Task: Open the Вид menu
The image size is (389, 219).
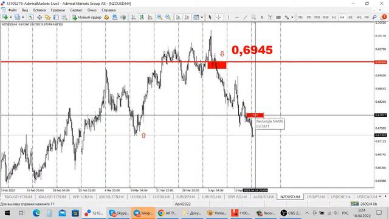Action: click(25, 10)
